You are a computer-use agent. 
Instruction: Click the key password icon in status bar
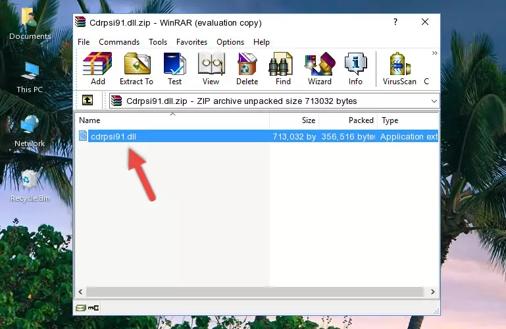pos(93,308)
